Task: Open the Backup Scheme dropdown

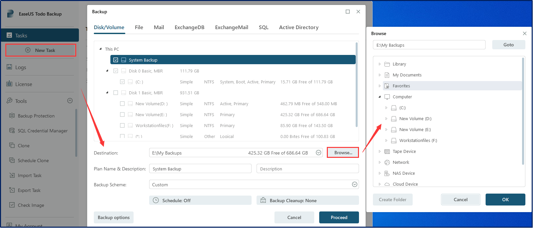Action: [x=354, y=185]
